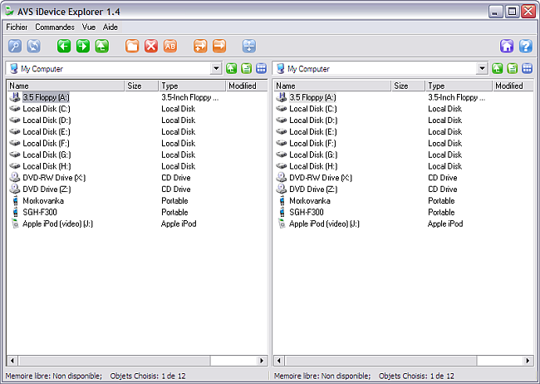Click the blue search magnifier toolbar icon
Image resolution: width=540 pixels, height=384 pixels.
15,47
